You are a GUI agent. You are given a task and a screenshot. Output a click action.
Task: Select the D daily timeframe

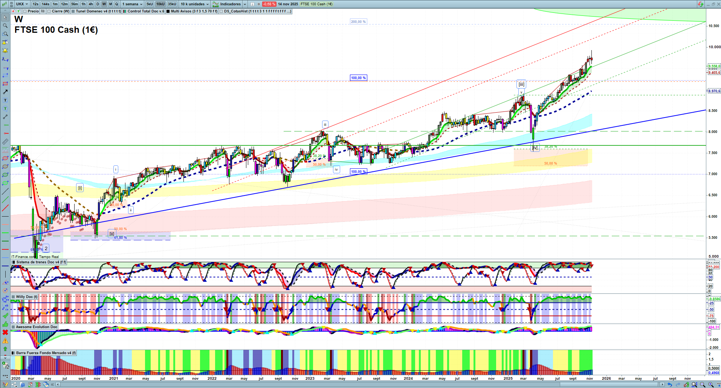click(x=98, y=4)
